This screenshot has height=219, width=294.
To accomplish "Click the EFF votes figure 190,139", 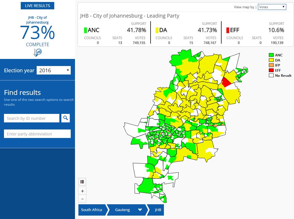I will (x=277, y=43).
